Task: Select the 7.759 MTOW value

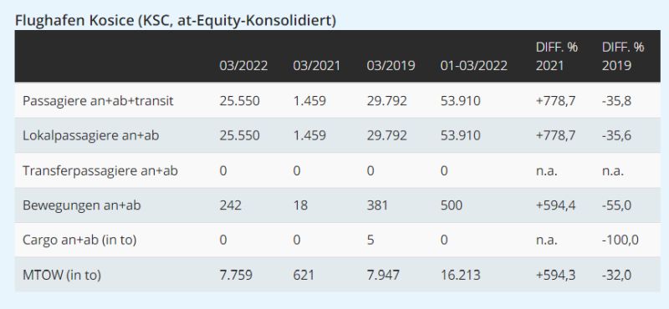Action: [236, 275]
